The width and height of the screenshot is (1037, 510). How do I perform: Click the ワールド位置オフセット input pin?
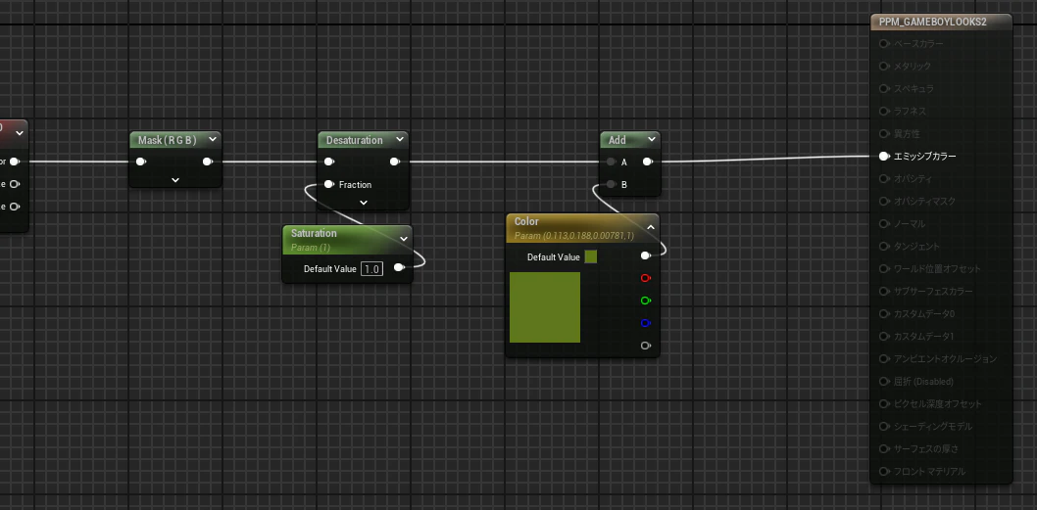[883, 269]
